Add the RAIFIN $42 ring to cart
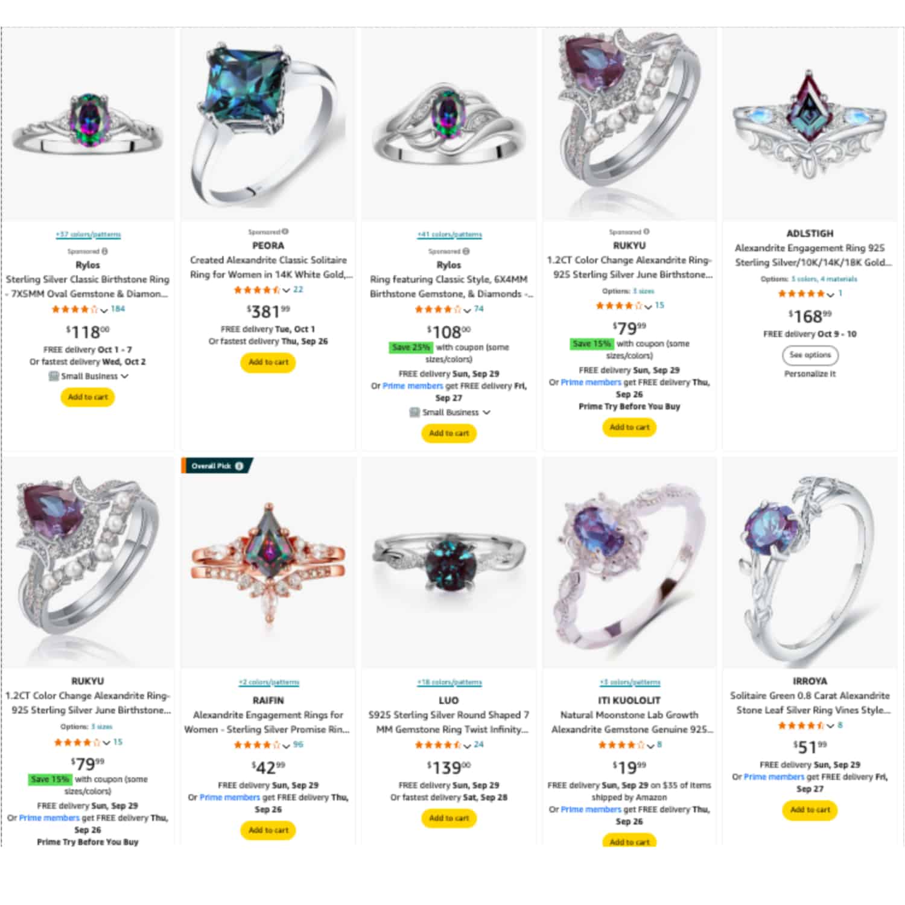 pyautogui.click(x=268, y=830)
